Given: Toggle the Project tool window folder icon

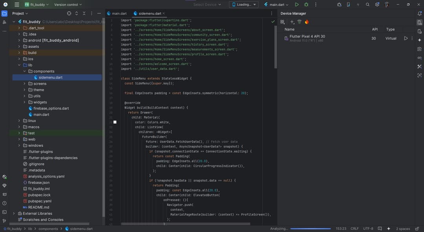Looking at the screenshot, I should click(4, 13).
